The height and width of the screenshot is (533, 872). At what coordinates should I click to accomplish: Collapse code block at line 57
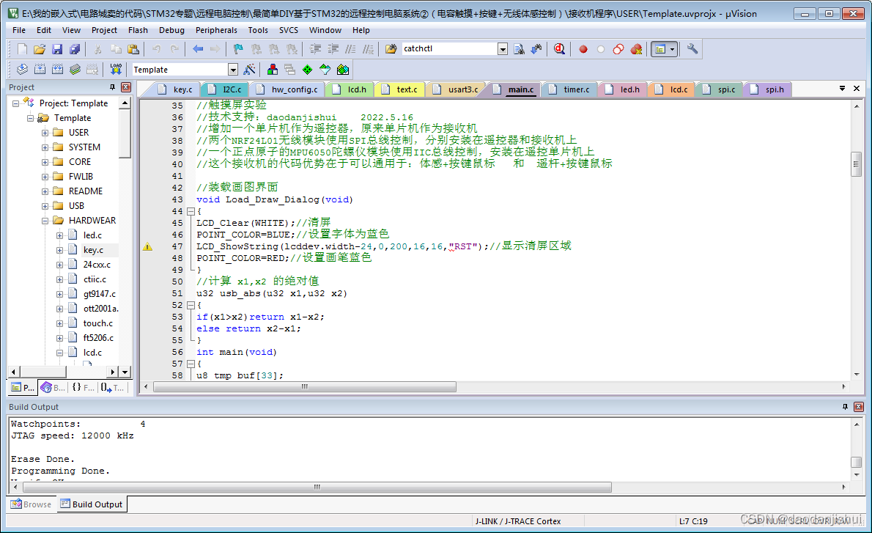point(191,364)
